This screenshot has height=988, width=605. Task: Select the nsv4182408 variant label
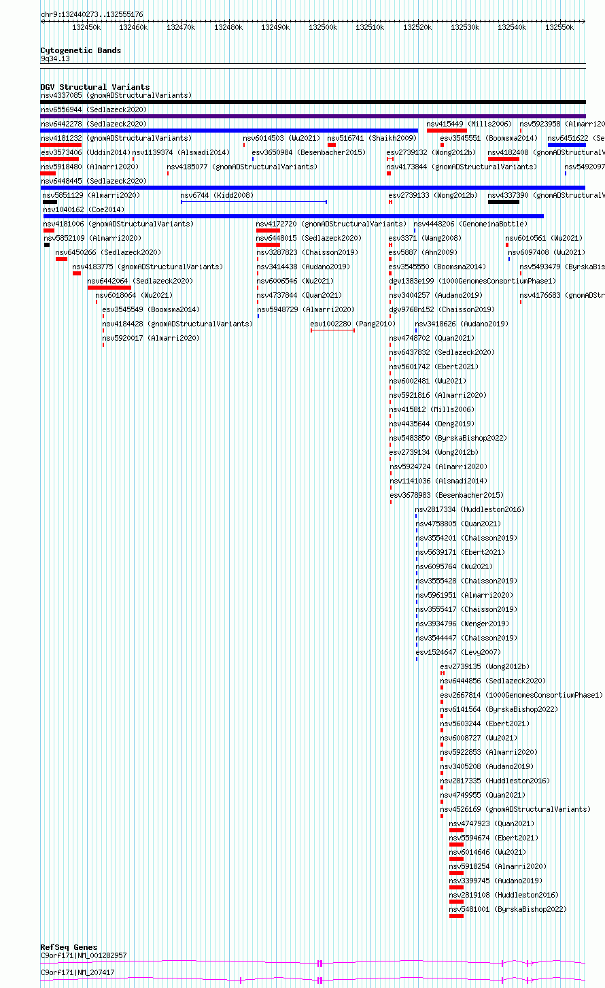pyautogui.click(x=546, y=152)
